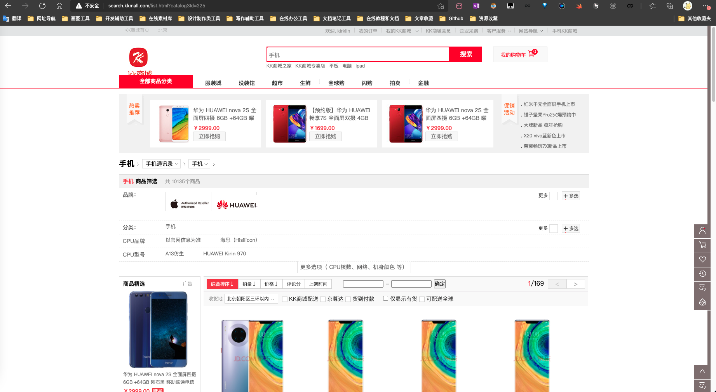Open the 我的订单 link
This screenshot has width=716, height=392.
[x=368, y=31]
